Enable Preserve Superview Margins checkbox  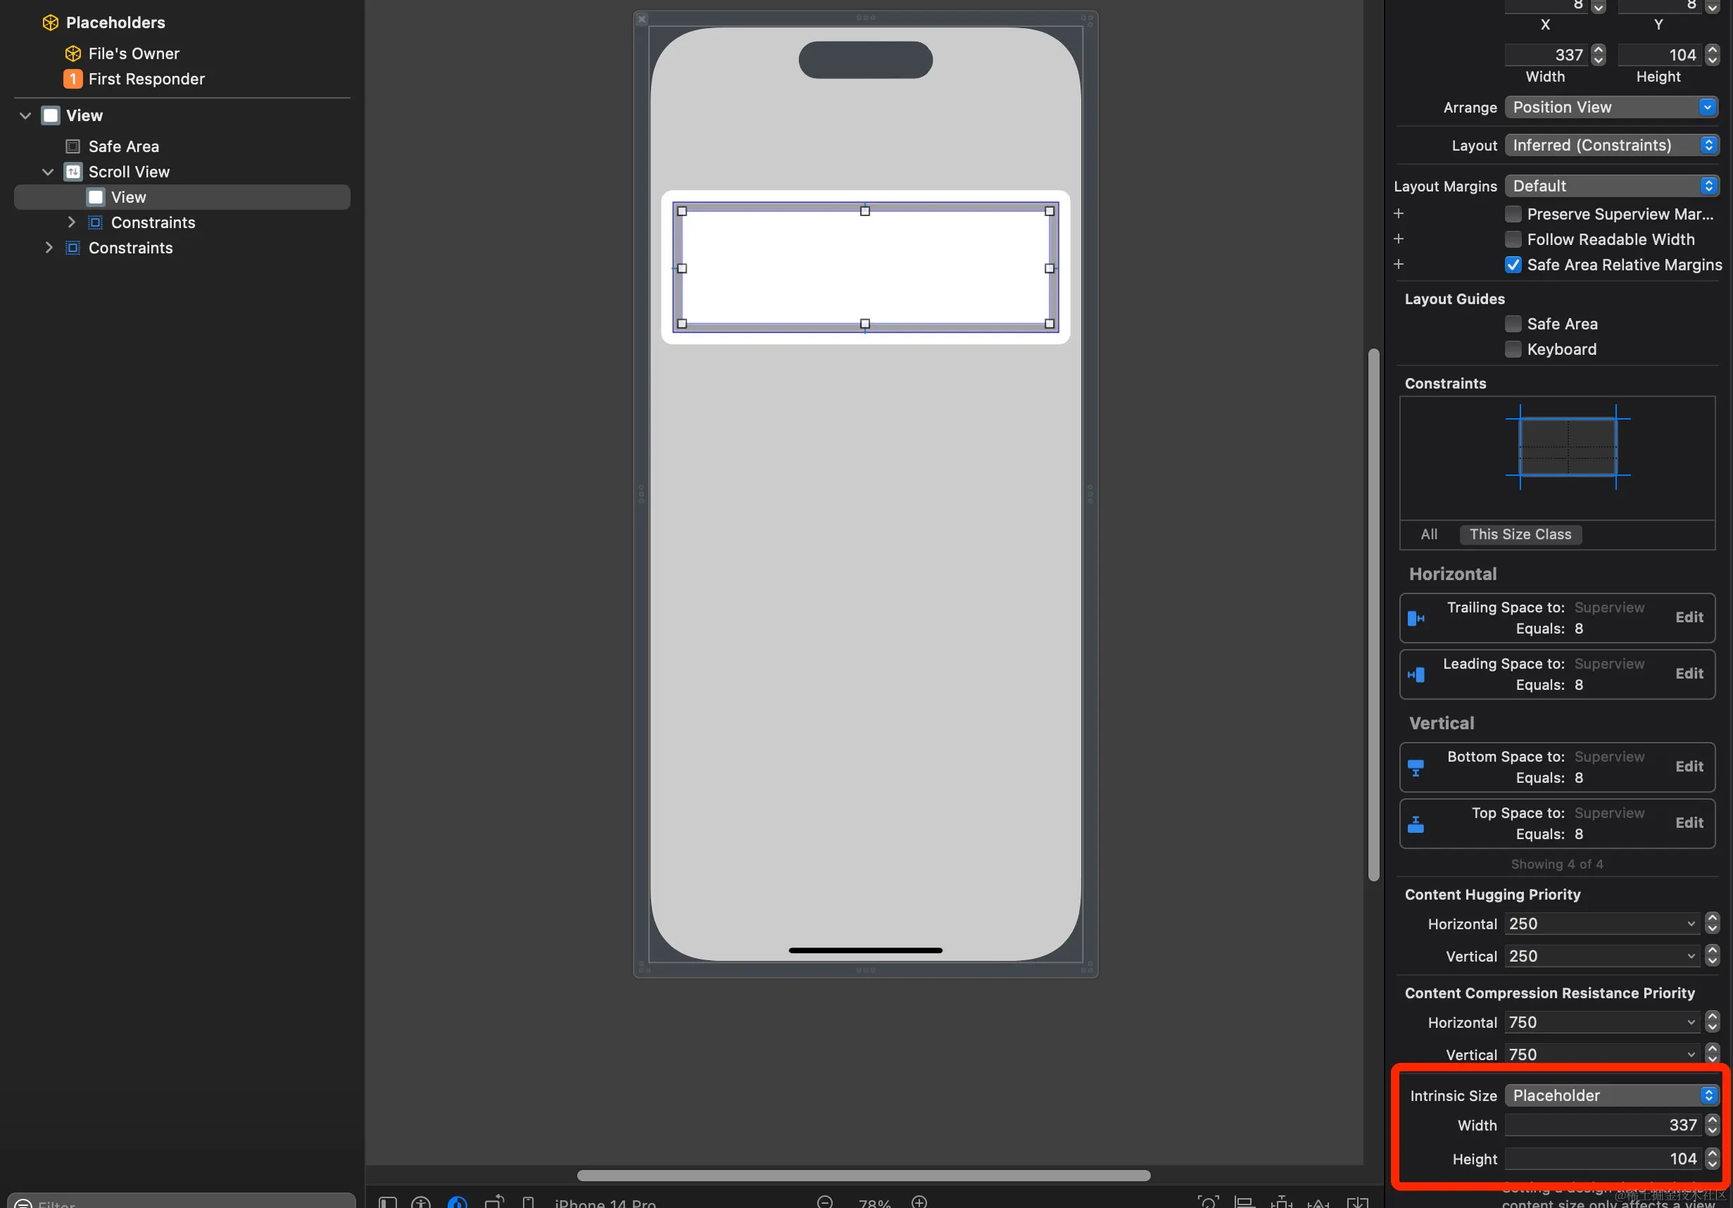pyautogui.click(x=1513, y=215)
